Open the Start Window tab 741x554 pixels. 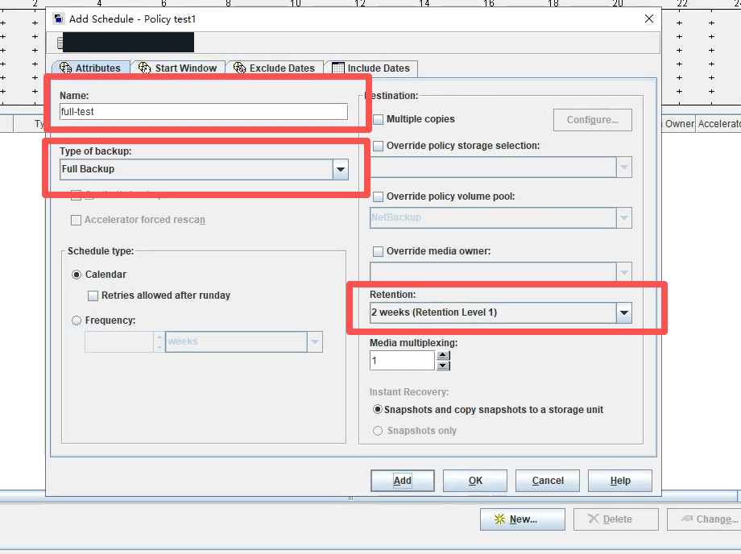(178, 68)
